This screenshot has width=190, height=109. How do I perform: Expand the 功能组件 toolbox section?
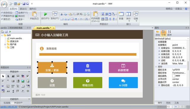pos(29,99)
